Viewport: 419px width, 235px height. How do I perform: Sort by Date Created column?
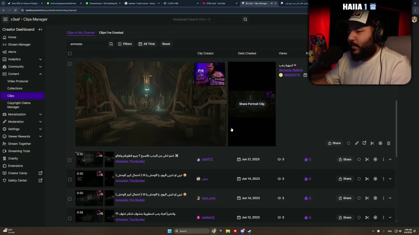(247, 53)
